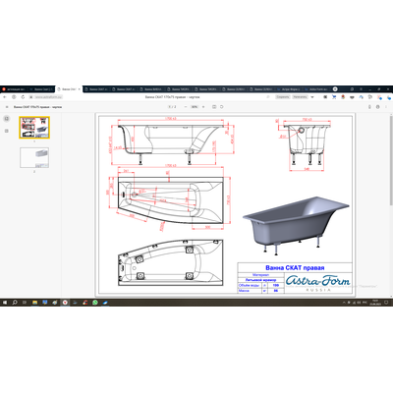This screenshot has width=393, height=393.
Task: Click the second gray button in address bar
Action: tap(300, 97)
